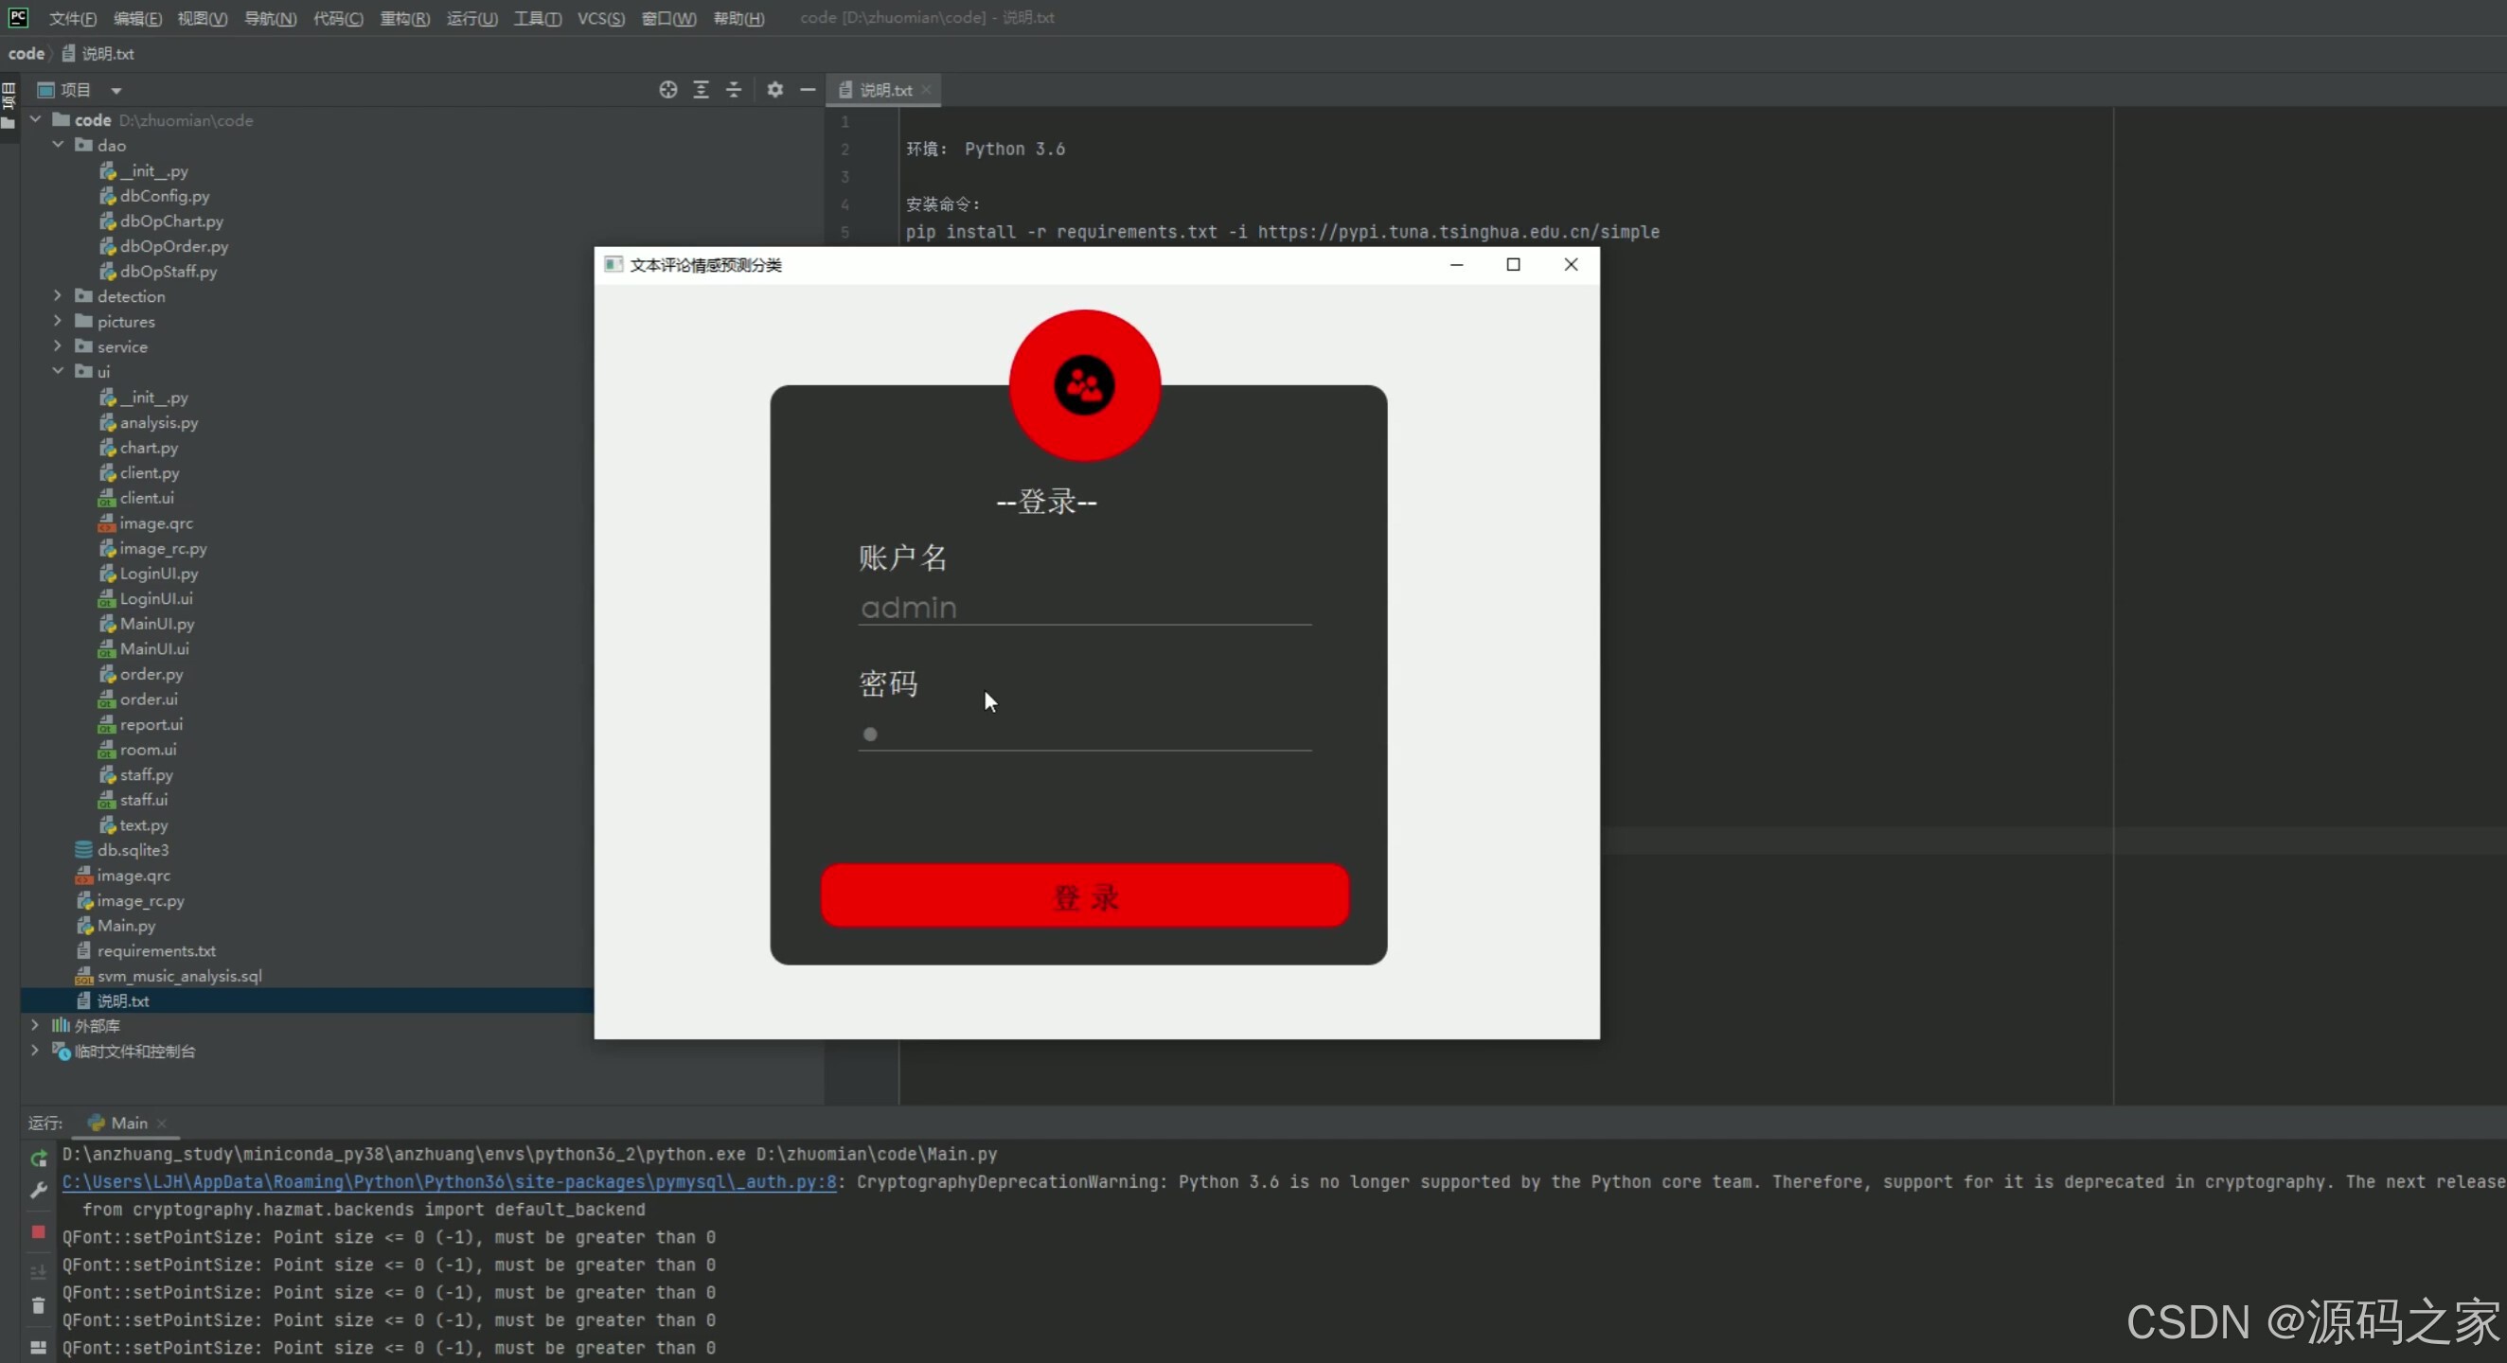Select dbOpChart.py file
The image size is (2507, 1363).
pyautogui.click(x=162, y=221)
